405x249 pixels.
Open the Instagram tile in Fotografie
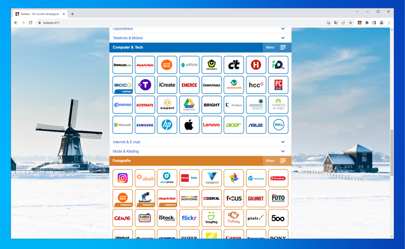[123, 178]
